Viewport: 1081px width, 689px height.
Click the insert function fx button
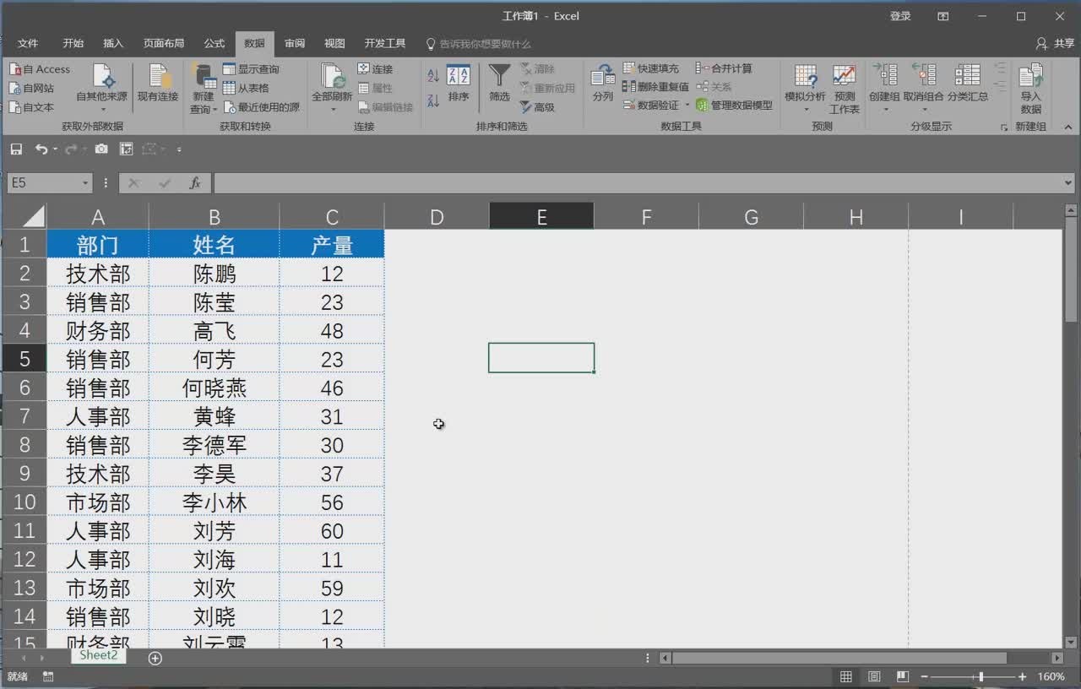(x=194, y=182)
